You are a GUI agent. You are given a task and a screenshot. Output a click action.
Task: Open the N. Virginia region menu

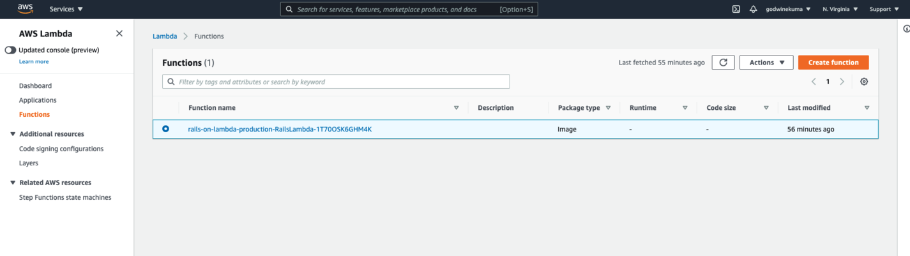click(840, 9)
